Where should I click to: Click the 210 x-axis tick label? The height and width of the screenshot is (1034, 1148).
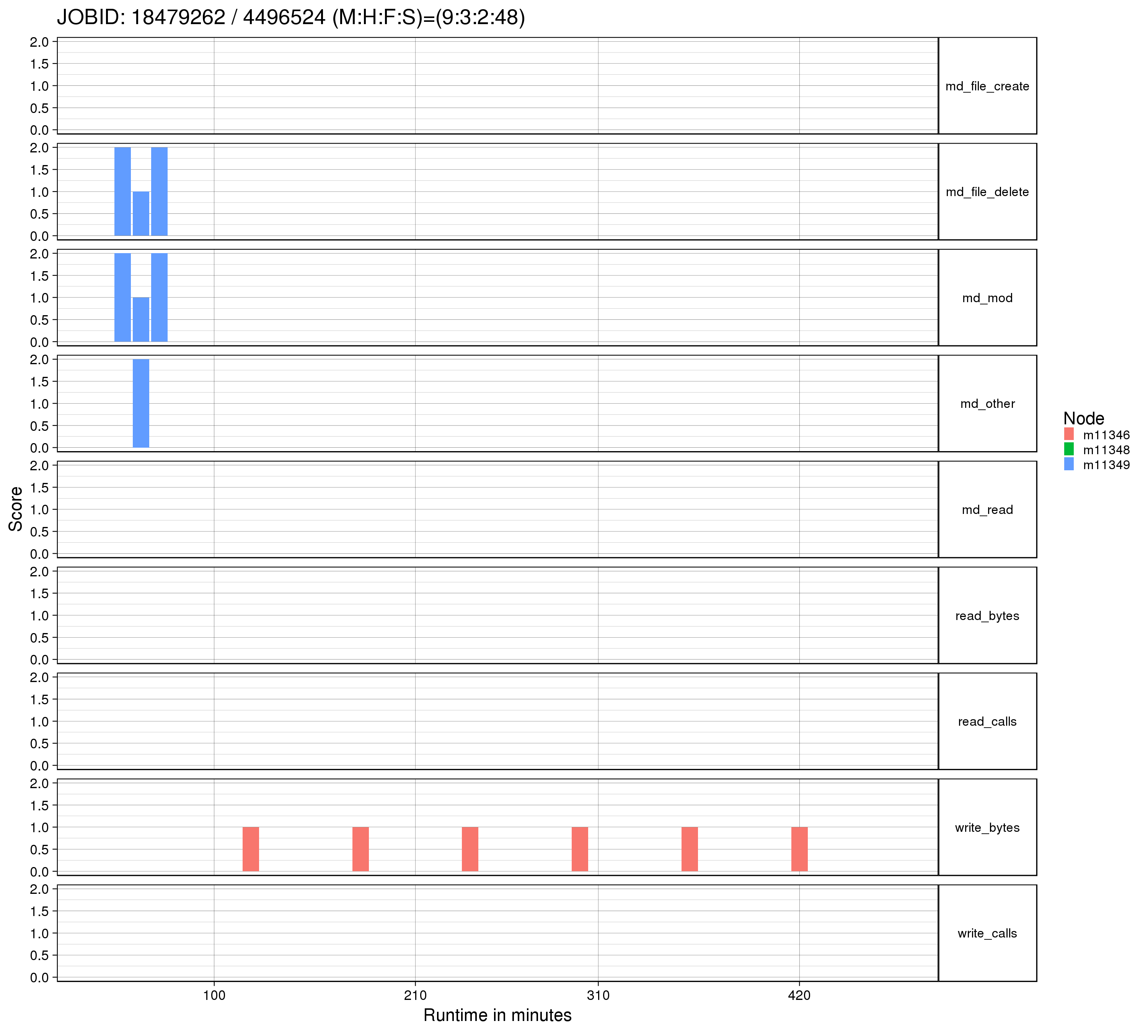[415, 996]
